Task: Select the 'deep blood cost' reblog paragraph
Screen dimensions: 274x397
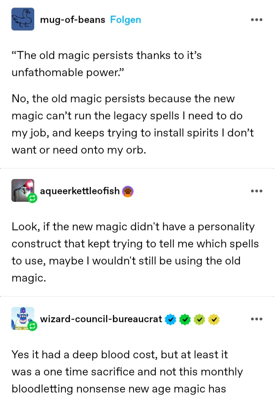Action: [x=127, y=372]
